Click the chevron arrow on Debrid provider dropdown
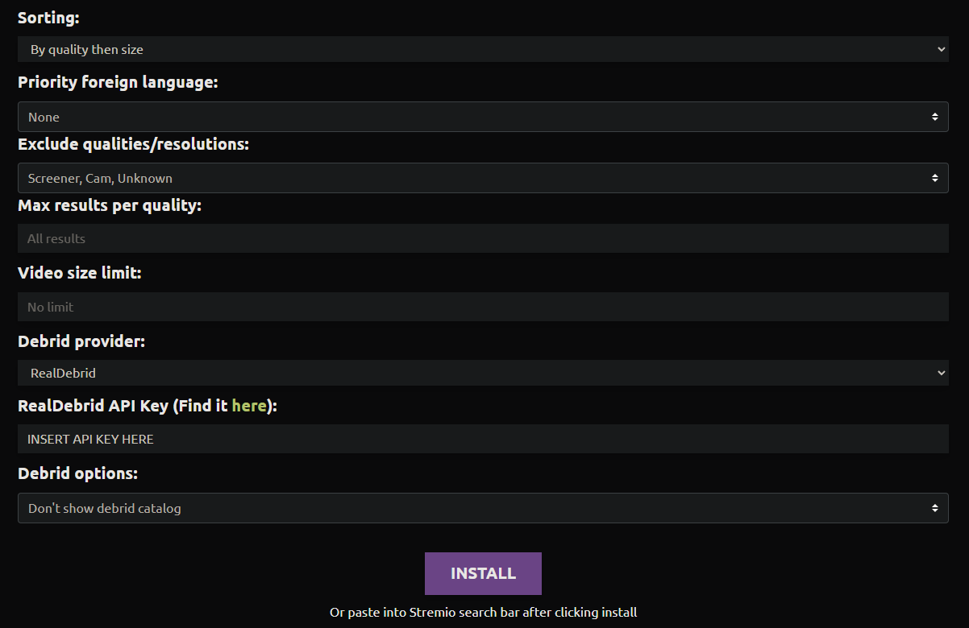Viewport: 969px width, 628px height. [x=941, y=373]
